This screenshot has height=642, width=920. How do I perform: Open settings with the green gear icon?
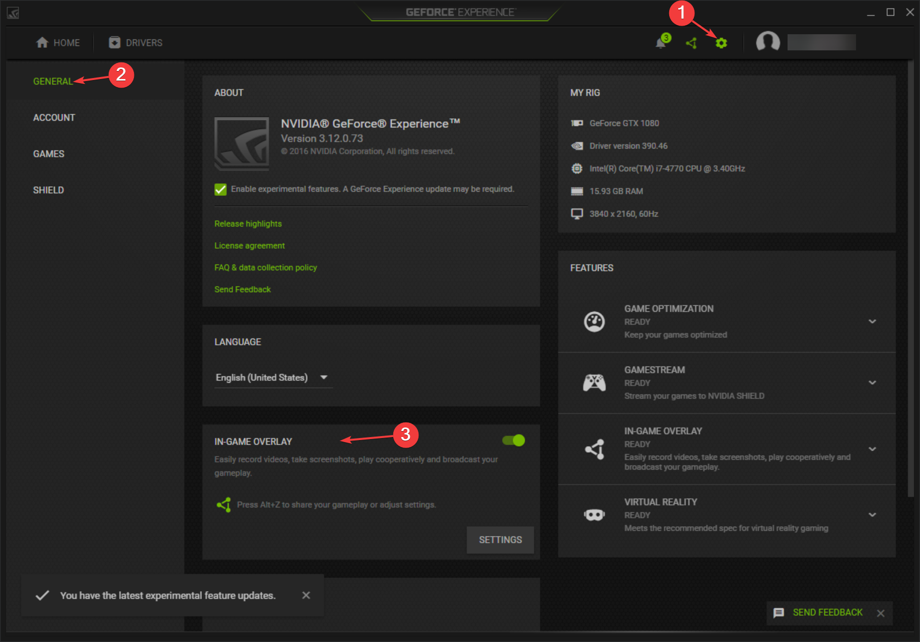721,43
